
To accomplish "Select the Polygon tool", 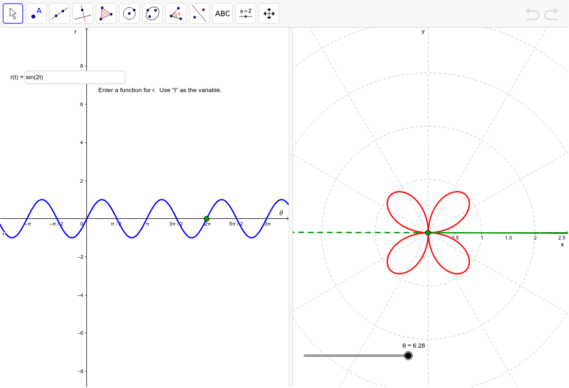I will [106, 13].
